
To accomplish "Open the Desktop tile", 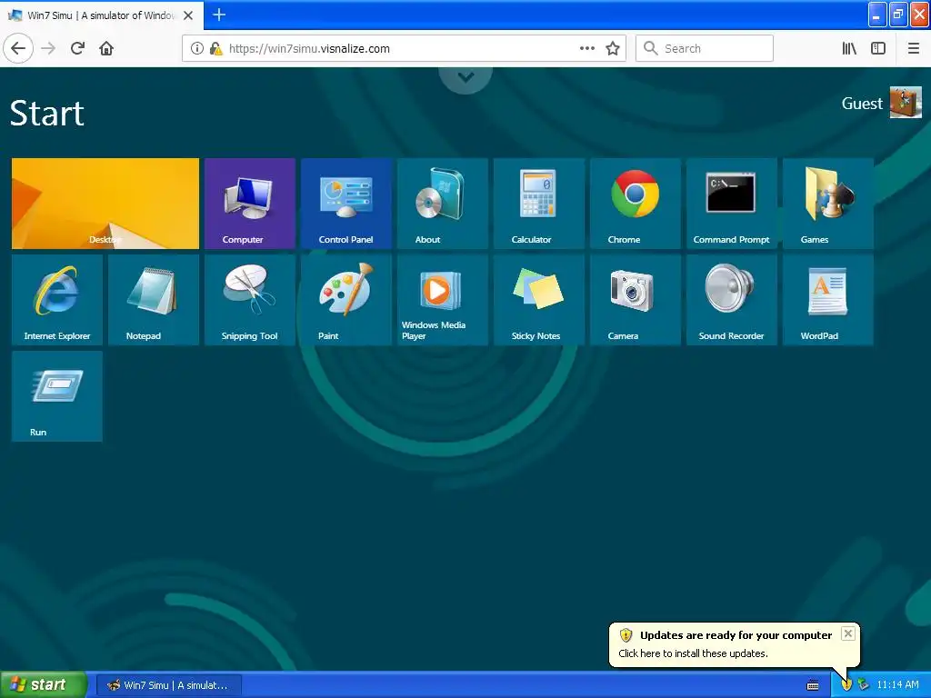I will click(105, 204).
